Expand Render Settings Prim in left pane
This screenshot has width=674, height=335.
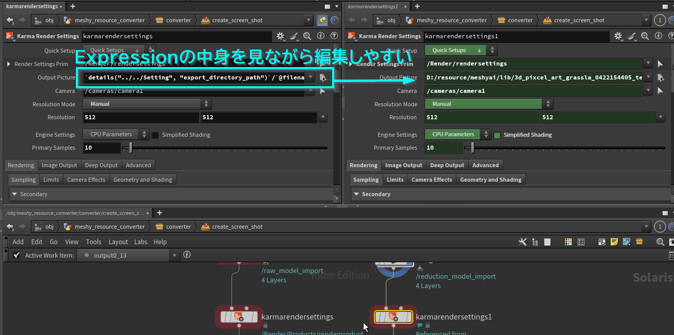click(x=9, y=64)
